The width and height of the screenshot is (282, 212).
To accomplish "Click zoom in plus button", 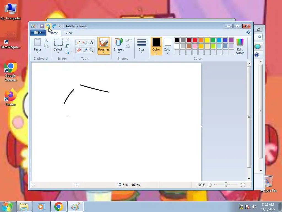I will point(243,185).
